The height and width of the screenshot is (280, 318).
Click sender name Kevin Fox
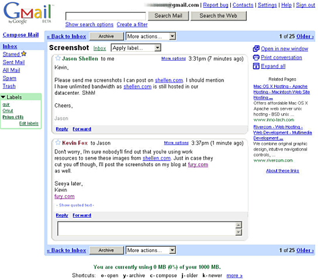[x=75, y=143]
